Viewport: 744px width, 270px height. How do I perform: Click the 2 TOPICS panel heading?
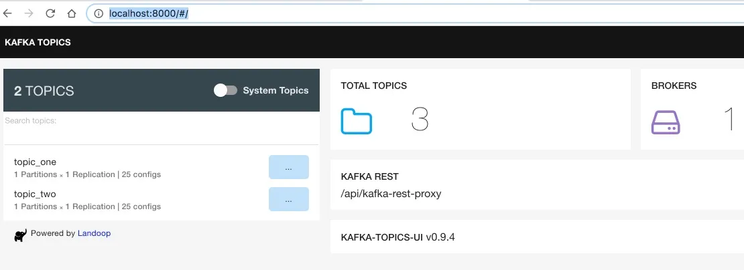click(x=44, y=91)
